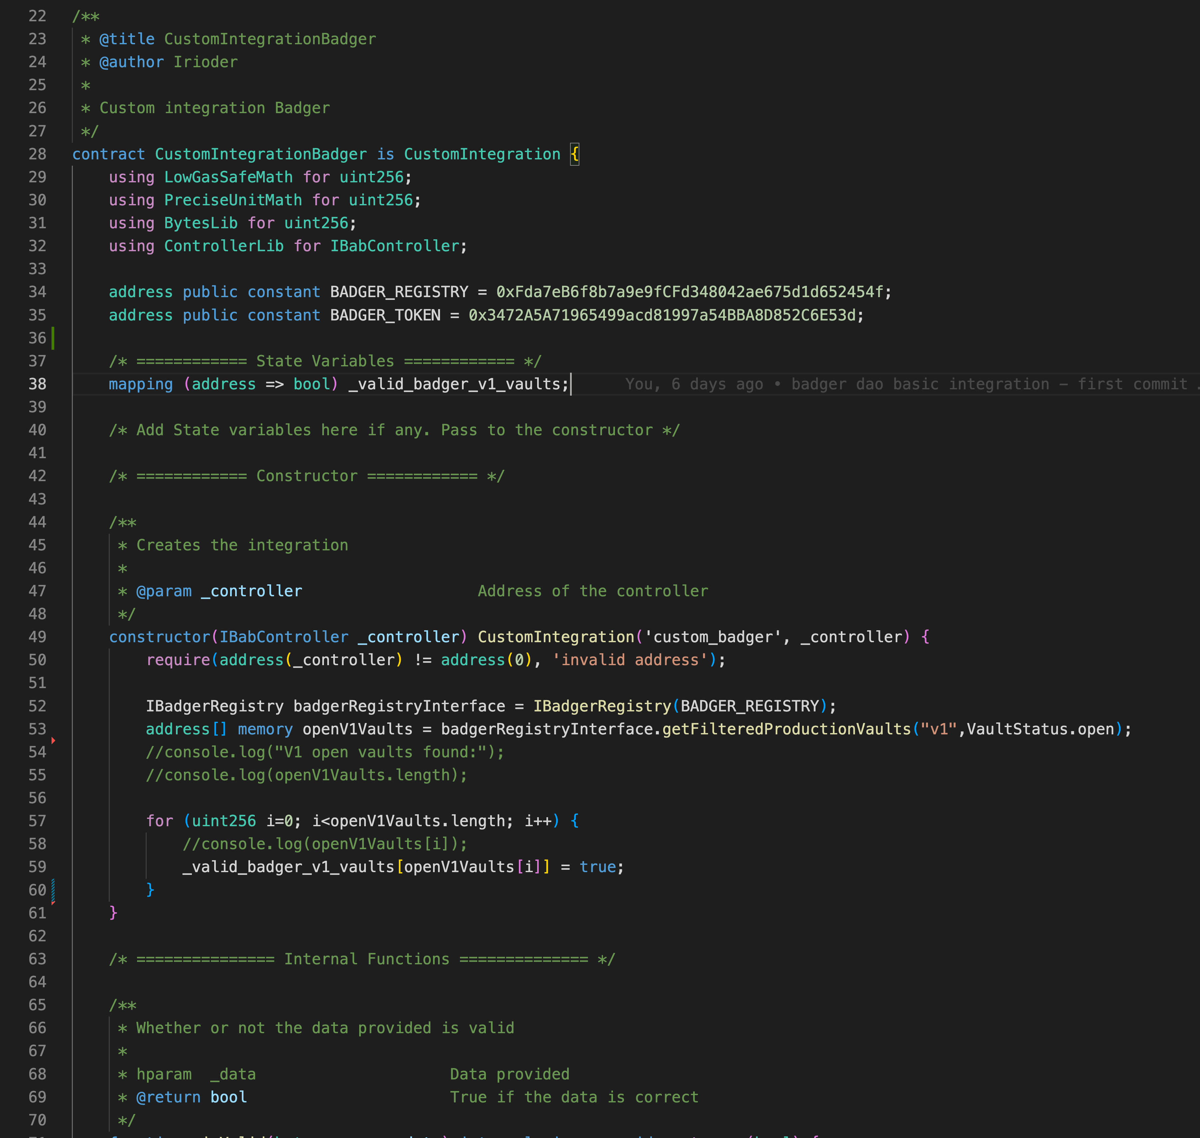Image resolution: width=1200 pixels, height=1138 pixels.
Task: Click BADGER_REGISTRY constant name on line 34
Action: coord(399,292)
